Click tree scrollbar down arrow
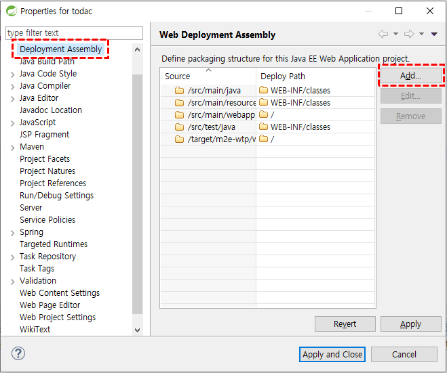Image resolution: width=447 pixels, height=373 pixels. (x=138, y=330)
